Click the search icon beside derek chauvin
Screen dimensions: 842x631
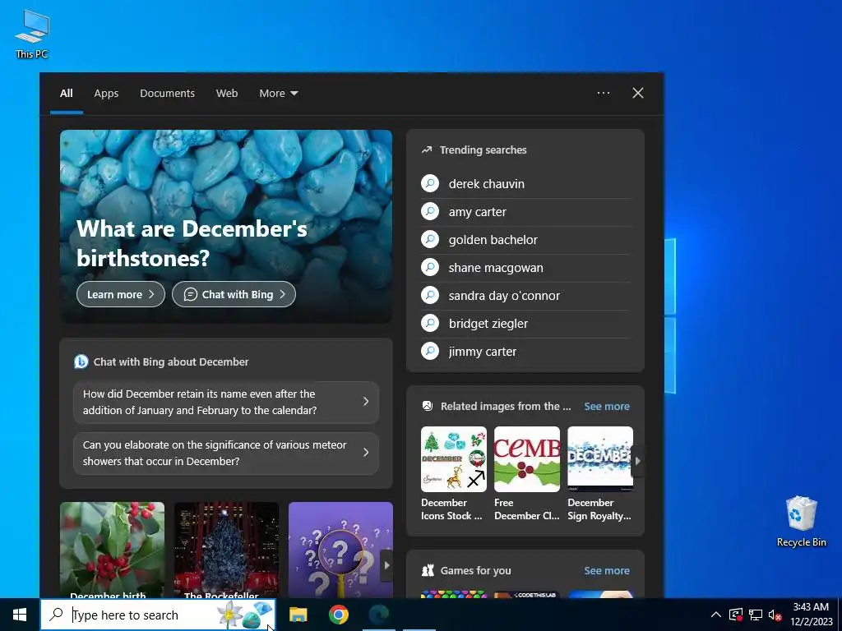pos(430,183)
